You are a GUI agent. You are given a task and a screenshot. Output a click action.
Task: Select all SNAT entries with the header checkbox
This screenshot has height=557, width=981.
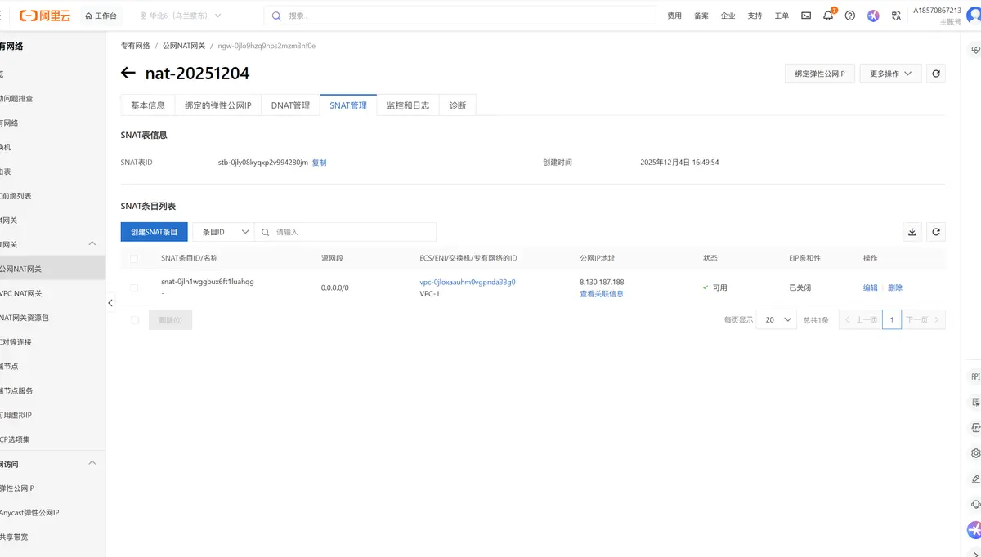(x=135, y=259)
